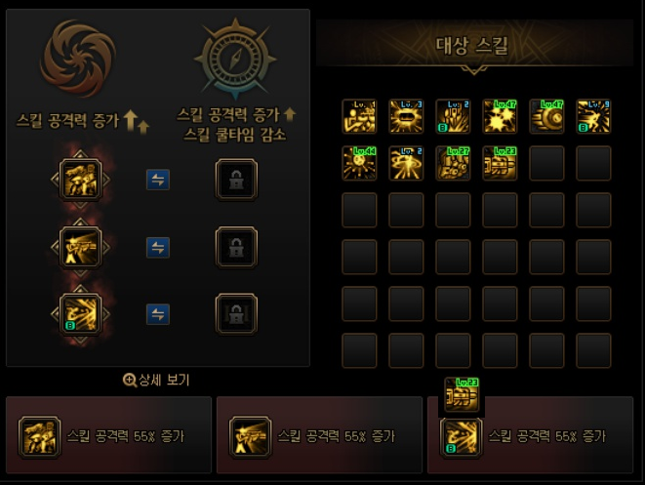Image resolution: width=645 pixels, height=485 pixels.
Task: Select middle 스킬 공격력 55% 증가 panel
Action: click(320, 435)
